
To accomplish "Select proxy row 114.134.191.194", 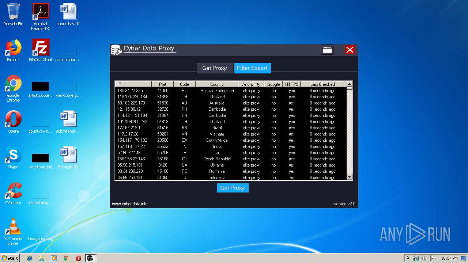I will [x=231, y=115].
